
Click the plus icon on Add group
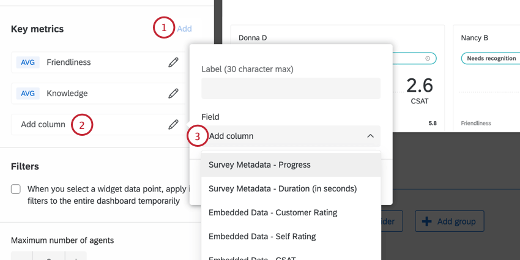[427, 221]
